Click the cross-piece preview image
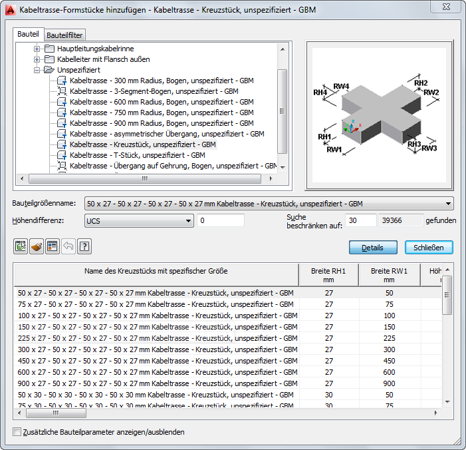 click(379, 115)
